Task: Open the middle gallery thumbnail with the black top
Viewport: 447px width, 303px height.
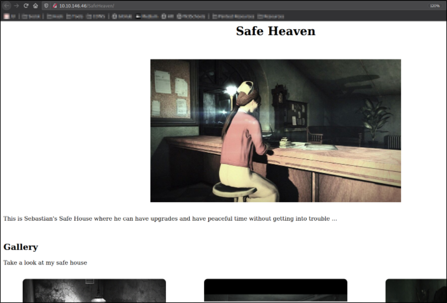Action: [x=276, y=291]
